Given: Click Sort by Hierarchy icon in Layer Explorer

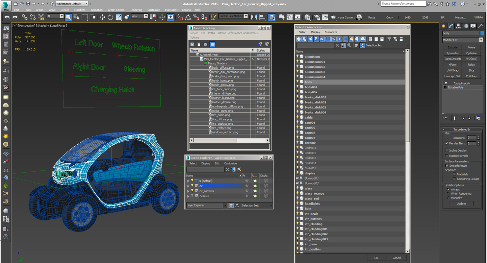Looking at the screenshot, I should pyautogui.click(x=237, y=205).
